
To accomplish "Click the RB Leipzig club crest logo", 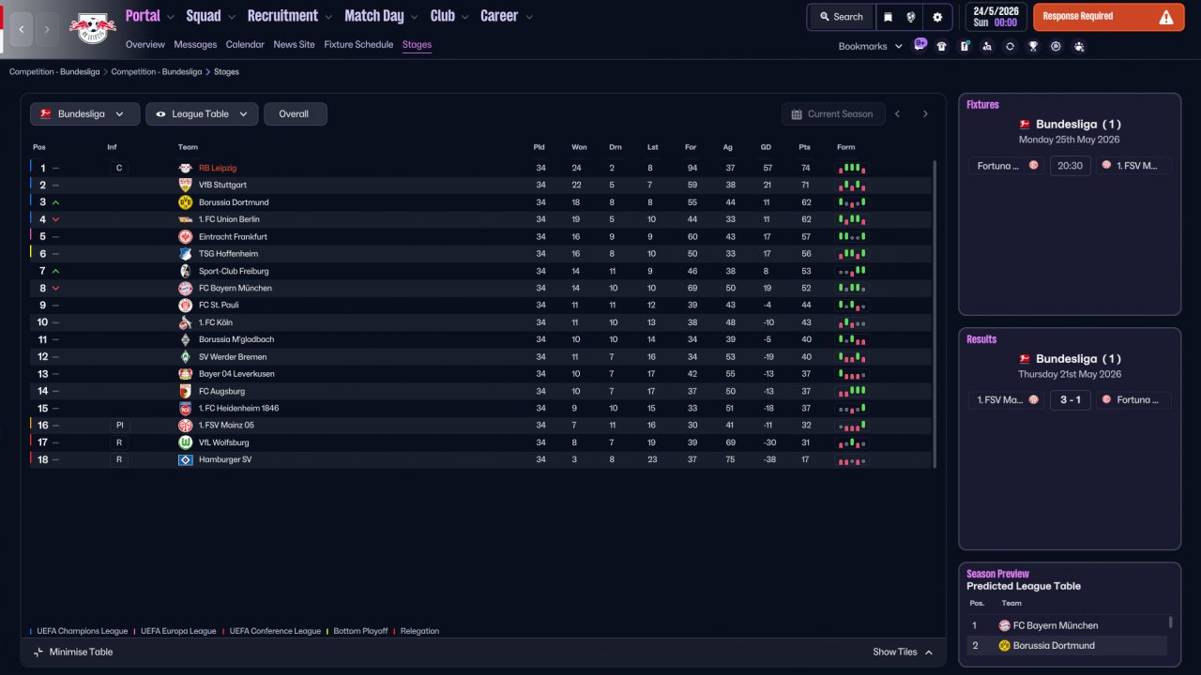I will [x=93, y=28].
